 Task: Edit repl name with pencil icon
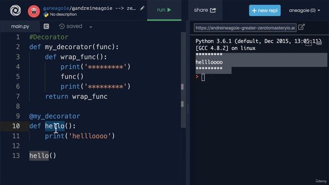[142, 8]
